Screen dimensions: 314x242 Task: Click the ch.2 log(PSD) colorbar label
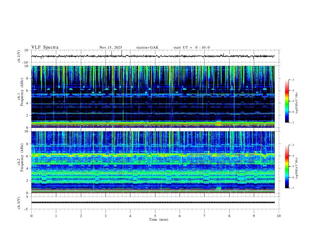click(297, 168)
